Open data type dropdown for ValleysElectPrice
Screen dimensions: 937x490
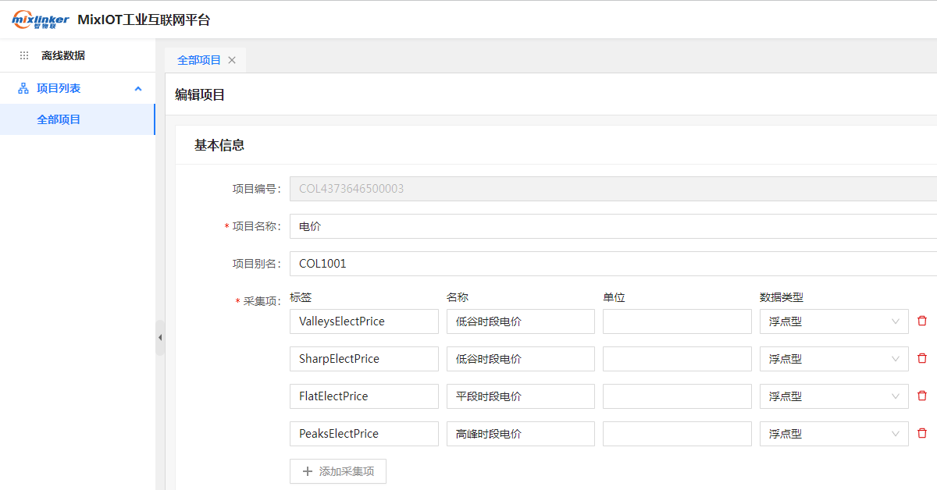pyautogui.click(x=833, y=321)
